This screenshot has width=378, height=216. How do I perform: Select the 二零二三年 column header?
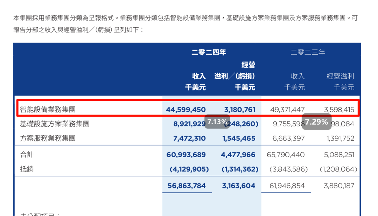[x=308, y=52]
